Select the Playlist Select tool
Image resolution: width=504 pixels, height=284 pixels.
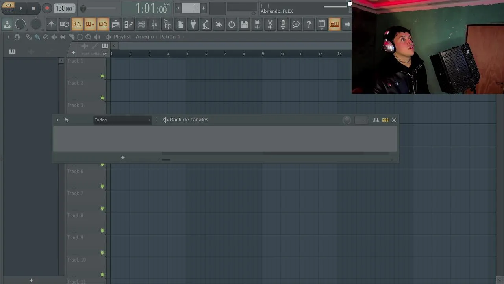click(x=80, y=37)
